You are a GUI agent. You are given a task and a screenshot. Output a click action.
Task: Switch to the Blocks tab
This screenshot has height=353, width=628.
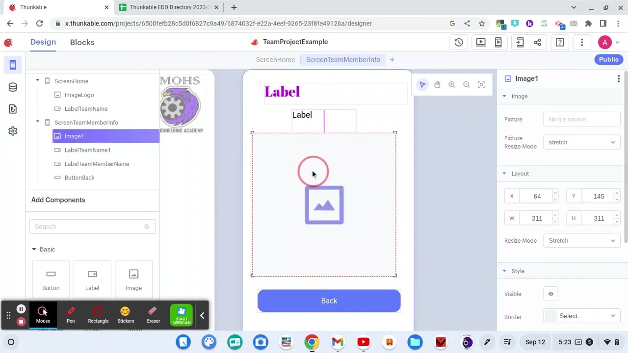pos(82,42)
